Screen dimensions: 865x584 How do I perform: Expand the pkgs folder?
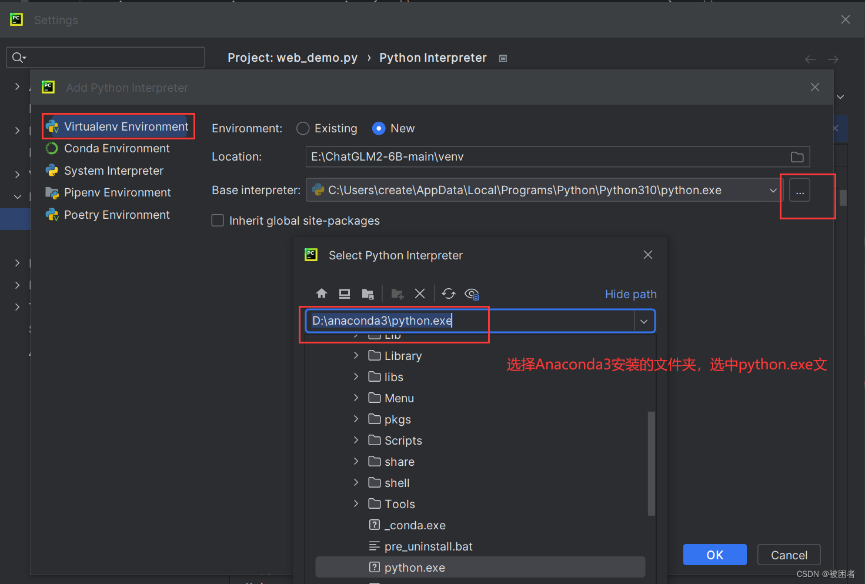coord(356,419)
